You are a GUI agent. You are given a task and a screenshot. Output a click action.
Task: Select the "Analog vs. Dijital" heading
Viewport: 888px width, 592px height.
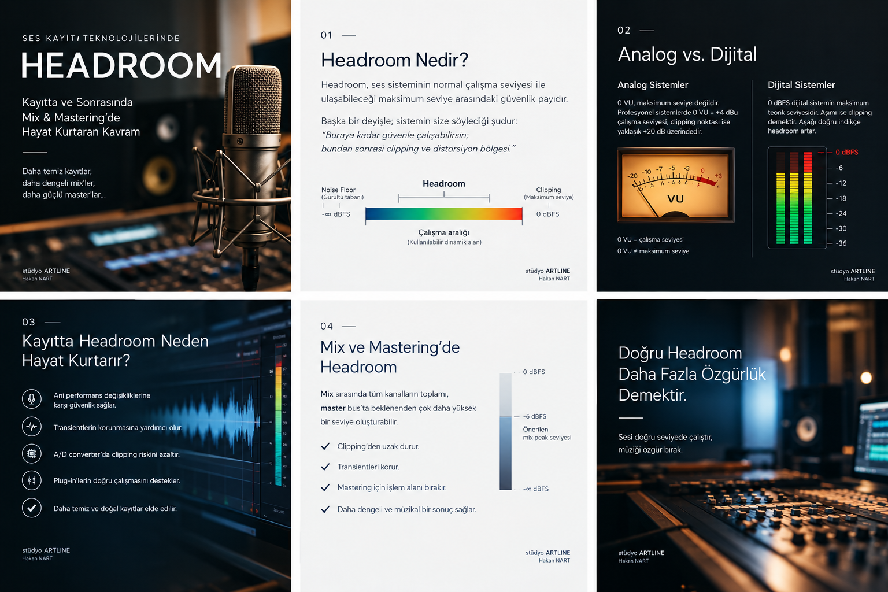coord(687,54)
